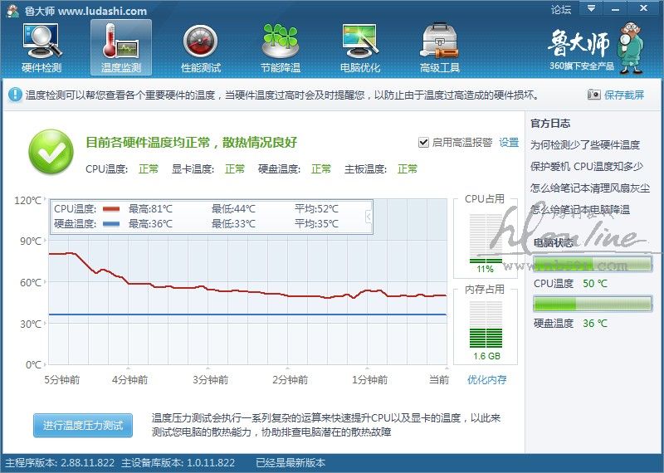This screenshot has height=473, width=664.
Task: Click the camera icon beside 保存截屏
Action: (x=593, y=95)
